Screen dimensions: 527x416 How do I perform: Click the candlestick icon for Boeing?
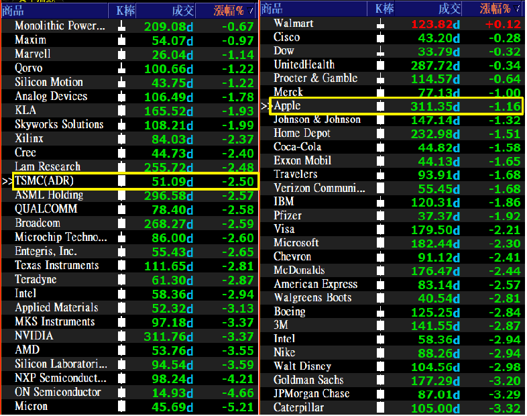tap(381, 311)
